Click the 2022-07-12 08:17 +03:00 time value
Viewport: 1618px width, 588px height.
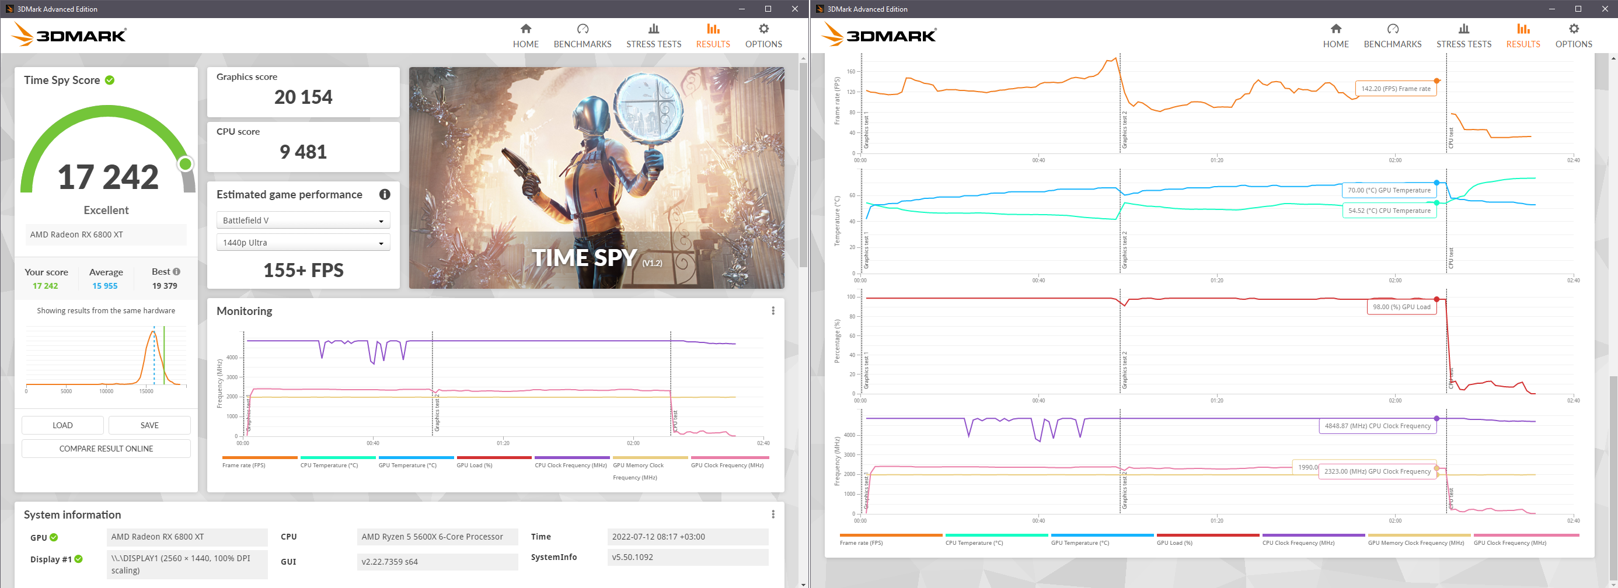pos(688,537)
